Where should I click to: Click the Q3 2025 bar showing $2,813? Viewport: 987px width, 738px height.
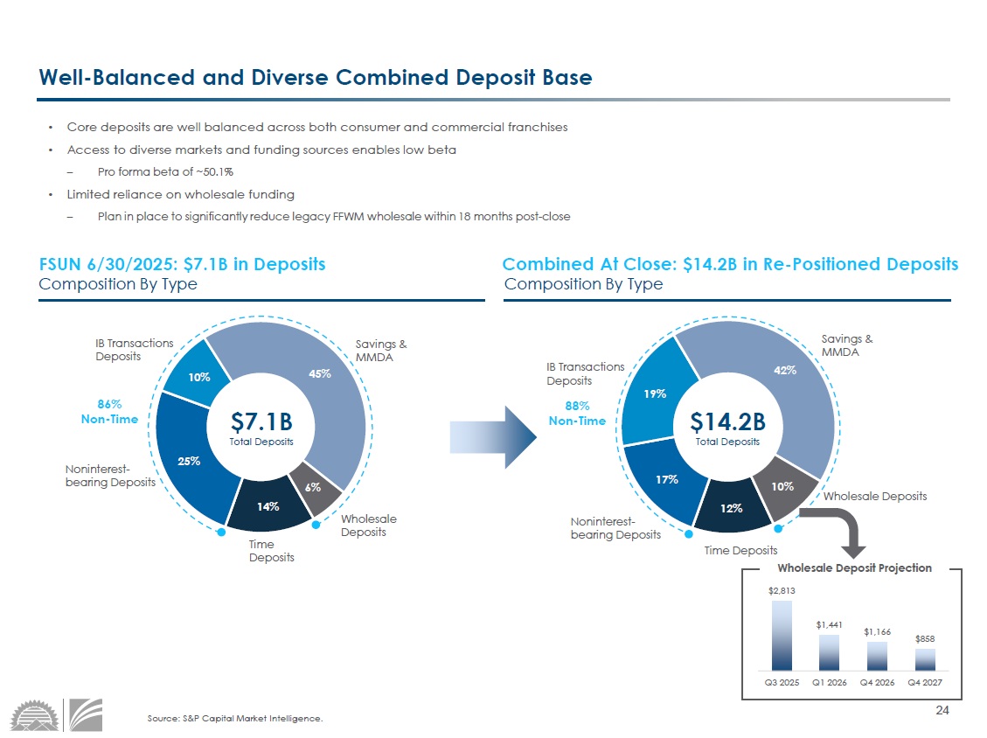click(x=782, y=634)
